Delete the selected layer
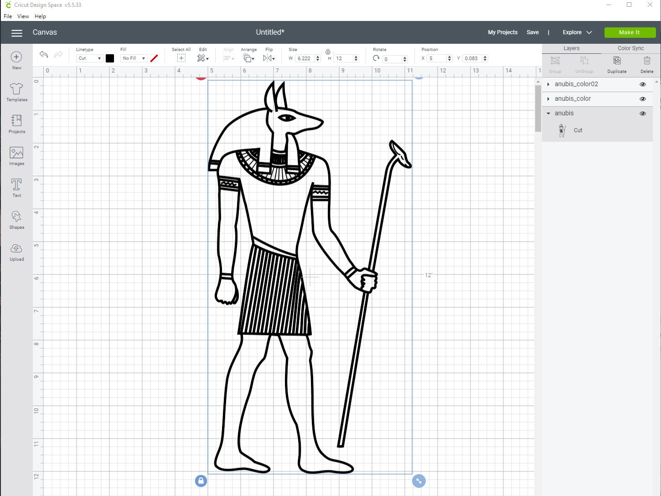The width and height of the screenshot is (661, 496). [x=647, y=64]
